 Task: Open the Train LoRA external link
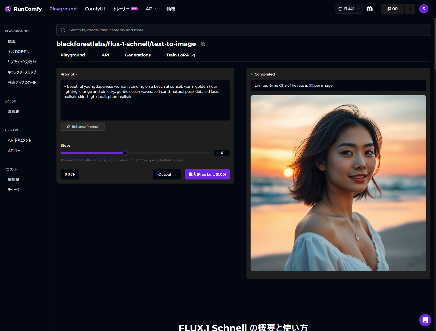[x=180, y=55]
